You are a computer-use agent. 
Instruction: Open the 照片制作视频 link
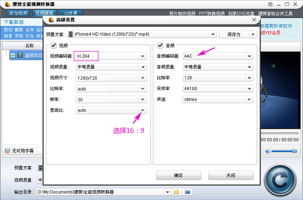182,14
